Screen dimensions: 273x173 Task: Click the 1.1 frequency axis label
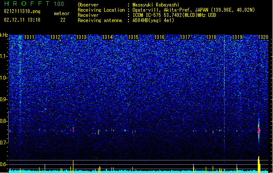(x=4, y=56)
